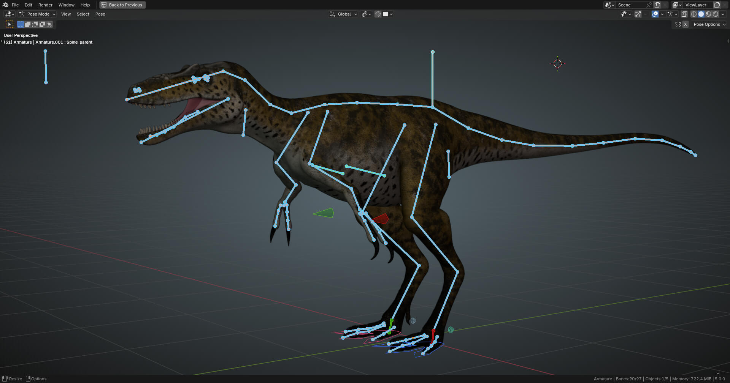Open the viewport shading options arrow

[x=723, y=14]
